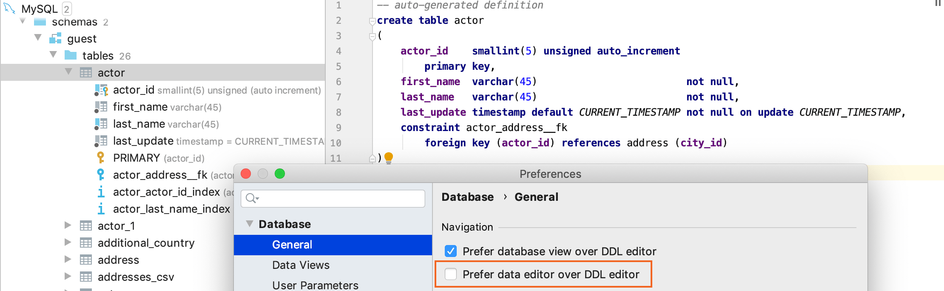
Task: Click the fold marker on line 3
Action: (372, 37)
